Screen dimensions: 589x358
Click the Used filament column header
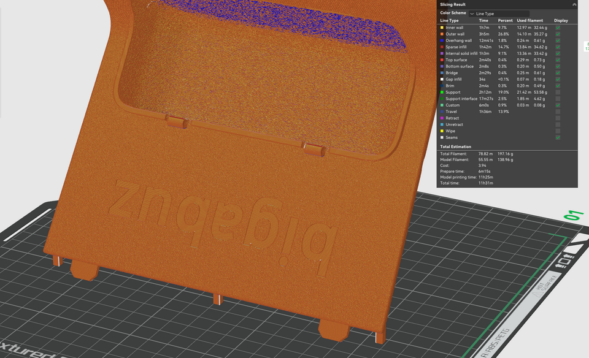coord(529,21)
